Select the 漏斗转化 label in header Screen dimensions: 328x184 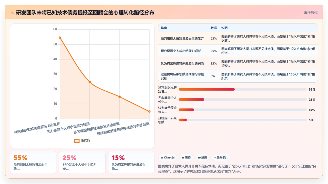pyautogui.click(x=311, y=12)
